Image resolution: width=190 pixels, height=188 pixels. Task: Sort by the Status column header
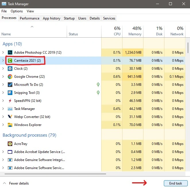coord(84,32)
